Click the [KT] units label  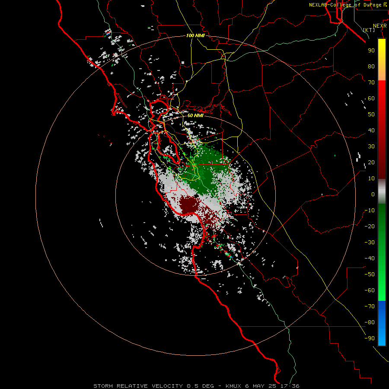click(x=369, y=30)
